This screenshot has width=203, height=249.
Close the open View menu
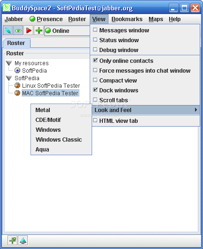(x=99, y=19)
